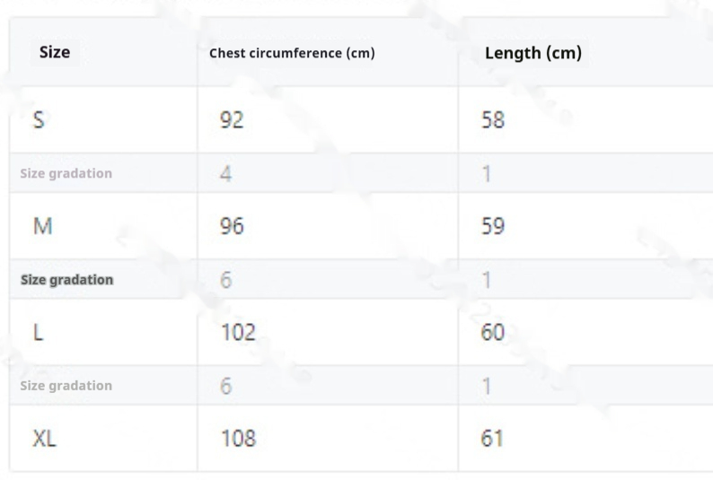
Task: Click the XL size cell
Action: click(45, 439)
